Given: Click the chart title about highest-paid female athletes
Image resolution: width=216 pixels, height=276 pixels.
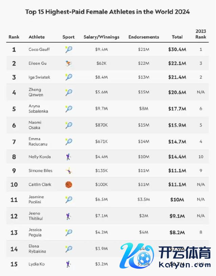Looking at the screenshot, I should [x=108, y=12].
